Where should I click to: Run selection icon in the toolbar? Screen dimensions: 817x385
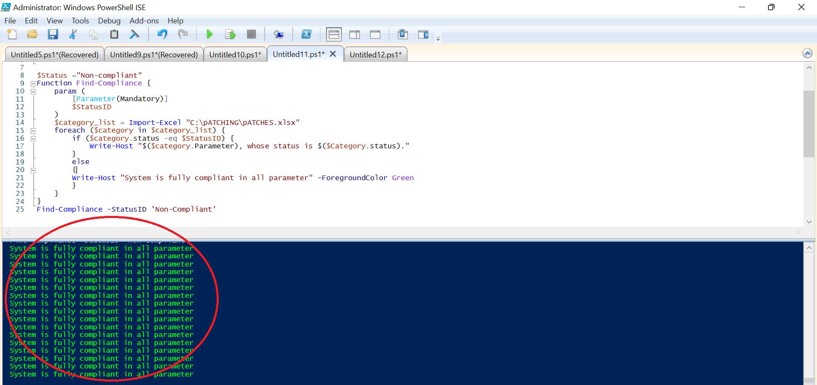point(230,34)
